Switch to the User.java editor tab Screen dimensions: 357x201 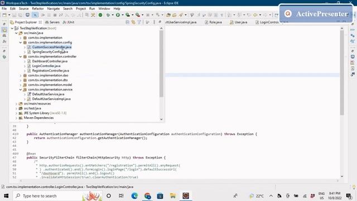(239, 22)
